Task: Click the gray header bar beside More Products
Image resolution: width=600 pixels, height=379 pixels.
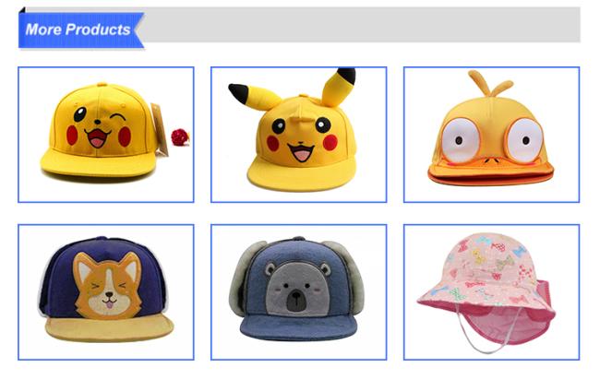Action: 362,25
